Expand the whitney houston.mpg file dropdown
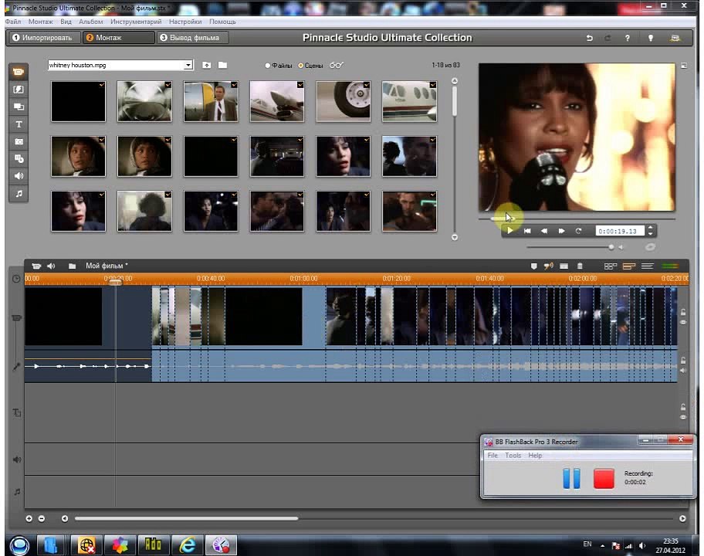Image resolution: width=704 pixels, height=556 pixels. 188,65
